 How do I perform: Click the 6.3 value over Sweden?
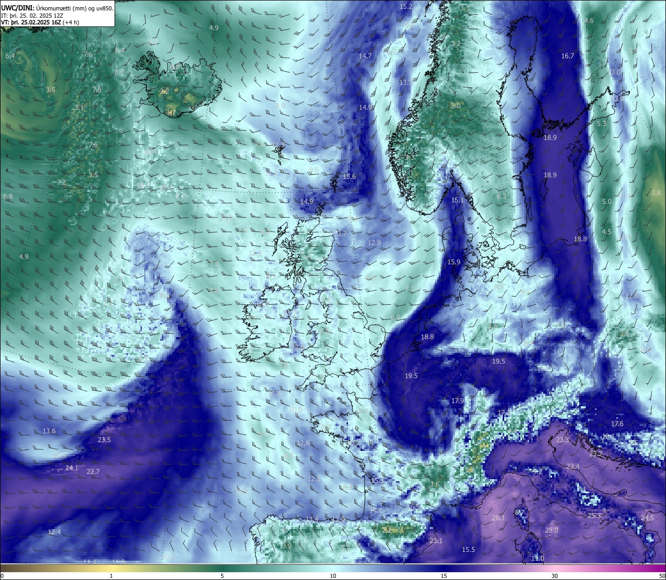[x=502, y=196]
